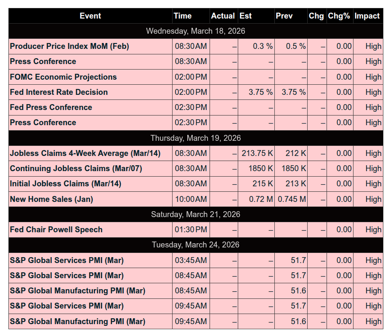Open the New Home Sales (Jan) event
388x333 pixels.
(51, 199)
